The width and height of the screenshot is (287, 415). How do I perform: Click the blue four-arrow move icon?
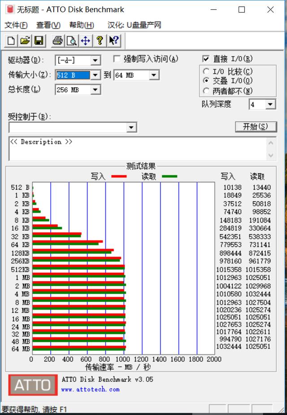coord(86,40)
